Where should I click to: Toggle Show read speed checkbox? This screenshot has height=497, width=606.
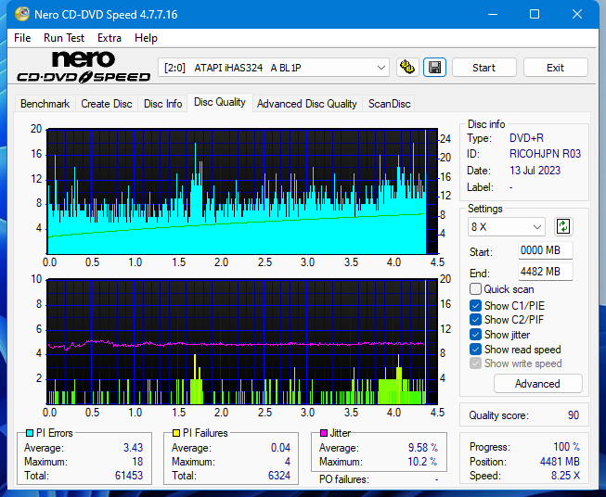tap(475, 349)
